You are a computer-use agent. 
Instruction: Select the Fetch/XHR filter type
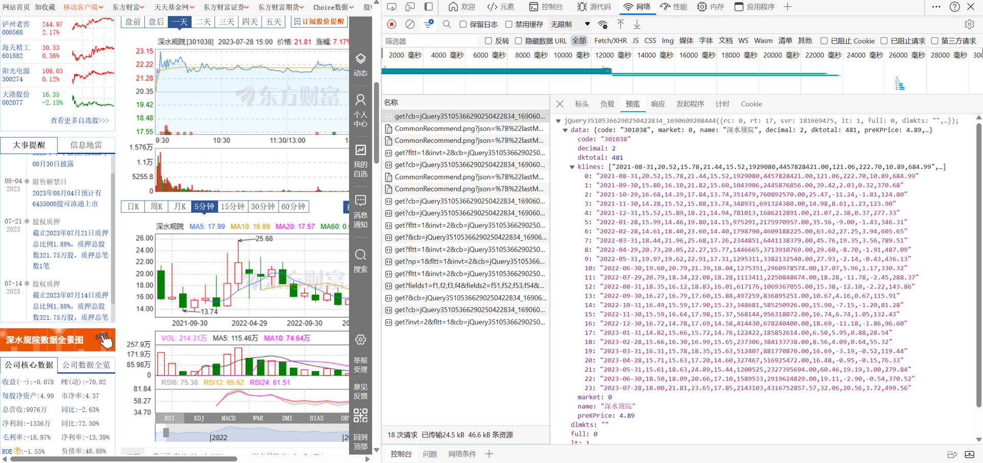[610, 40]
